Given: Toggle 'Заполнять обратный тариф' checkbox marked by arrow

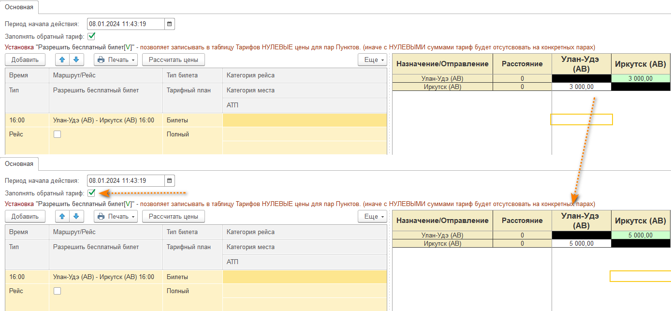Looking at the screenshot, I should 91,193.
